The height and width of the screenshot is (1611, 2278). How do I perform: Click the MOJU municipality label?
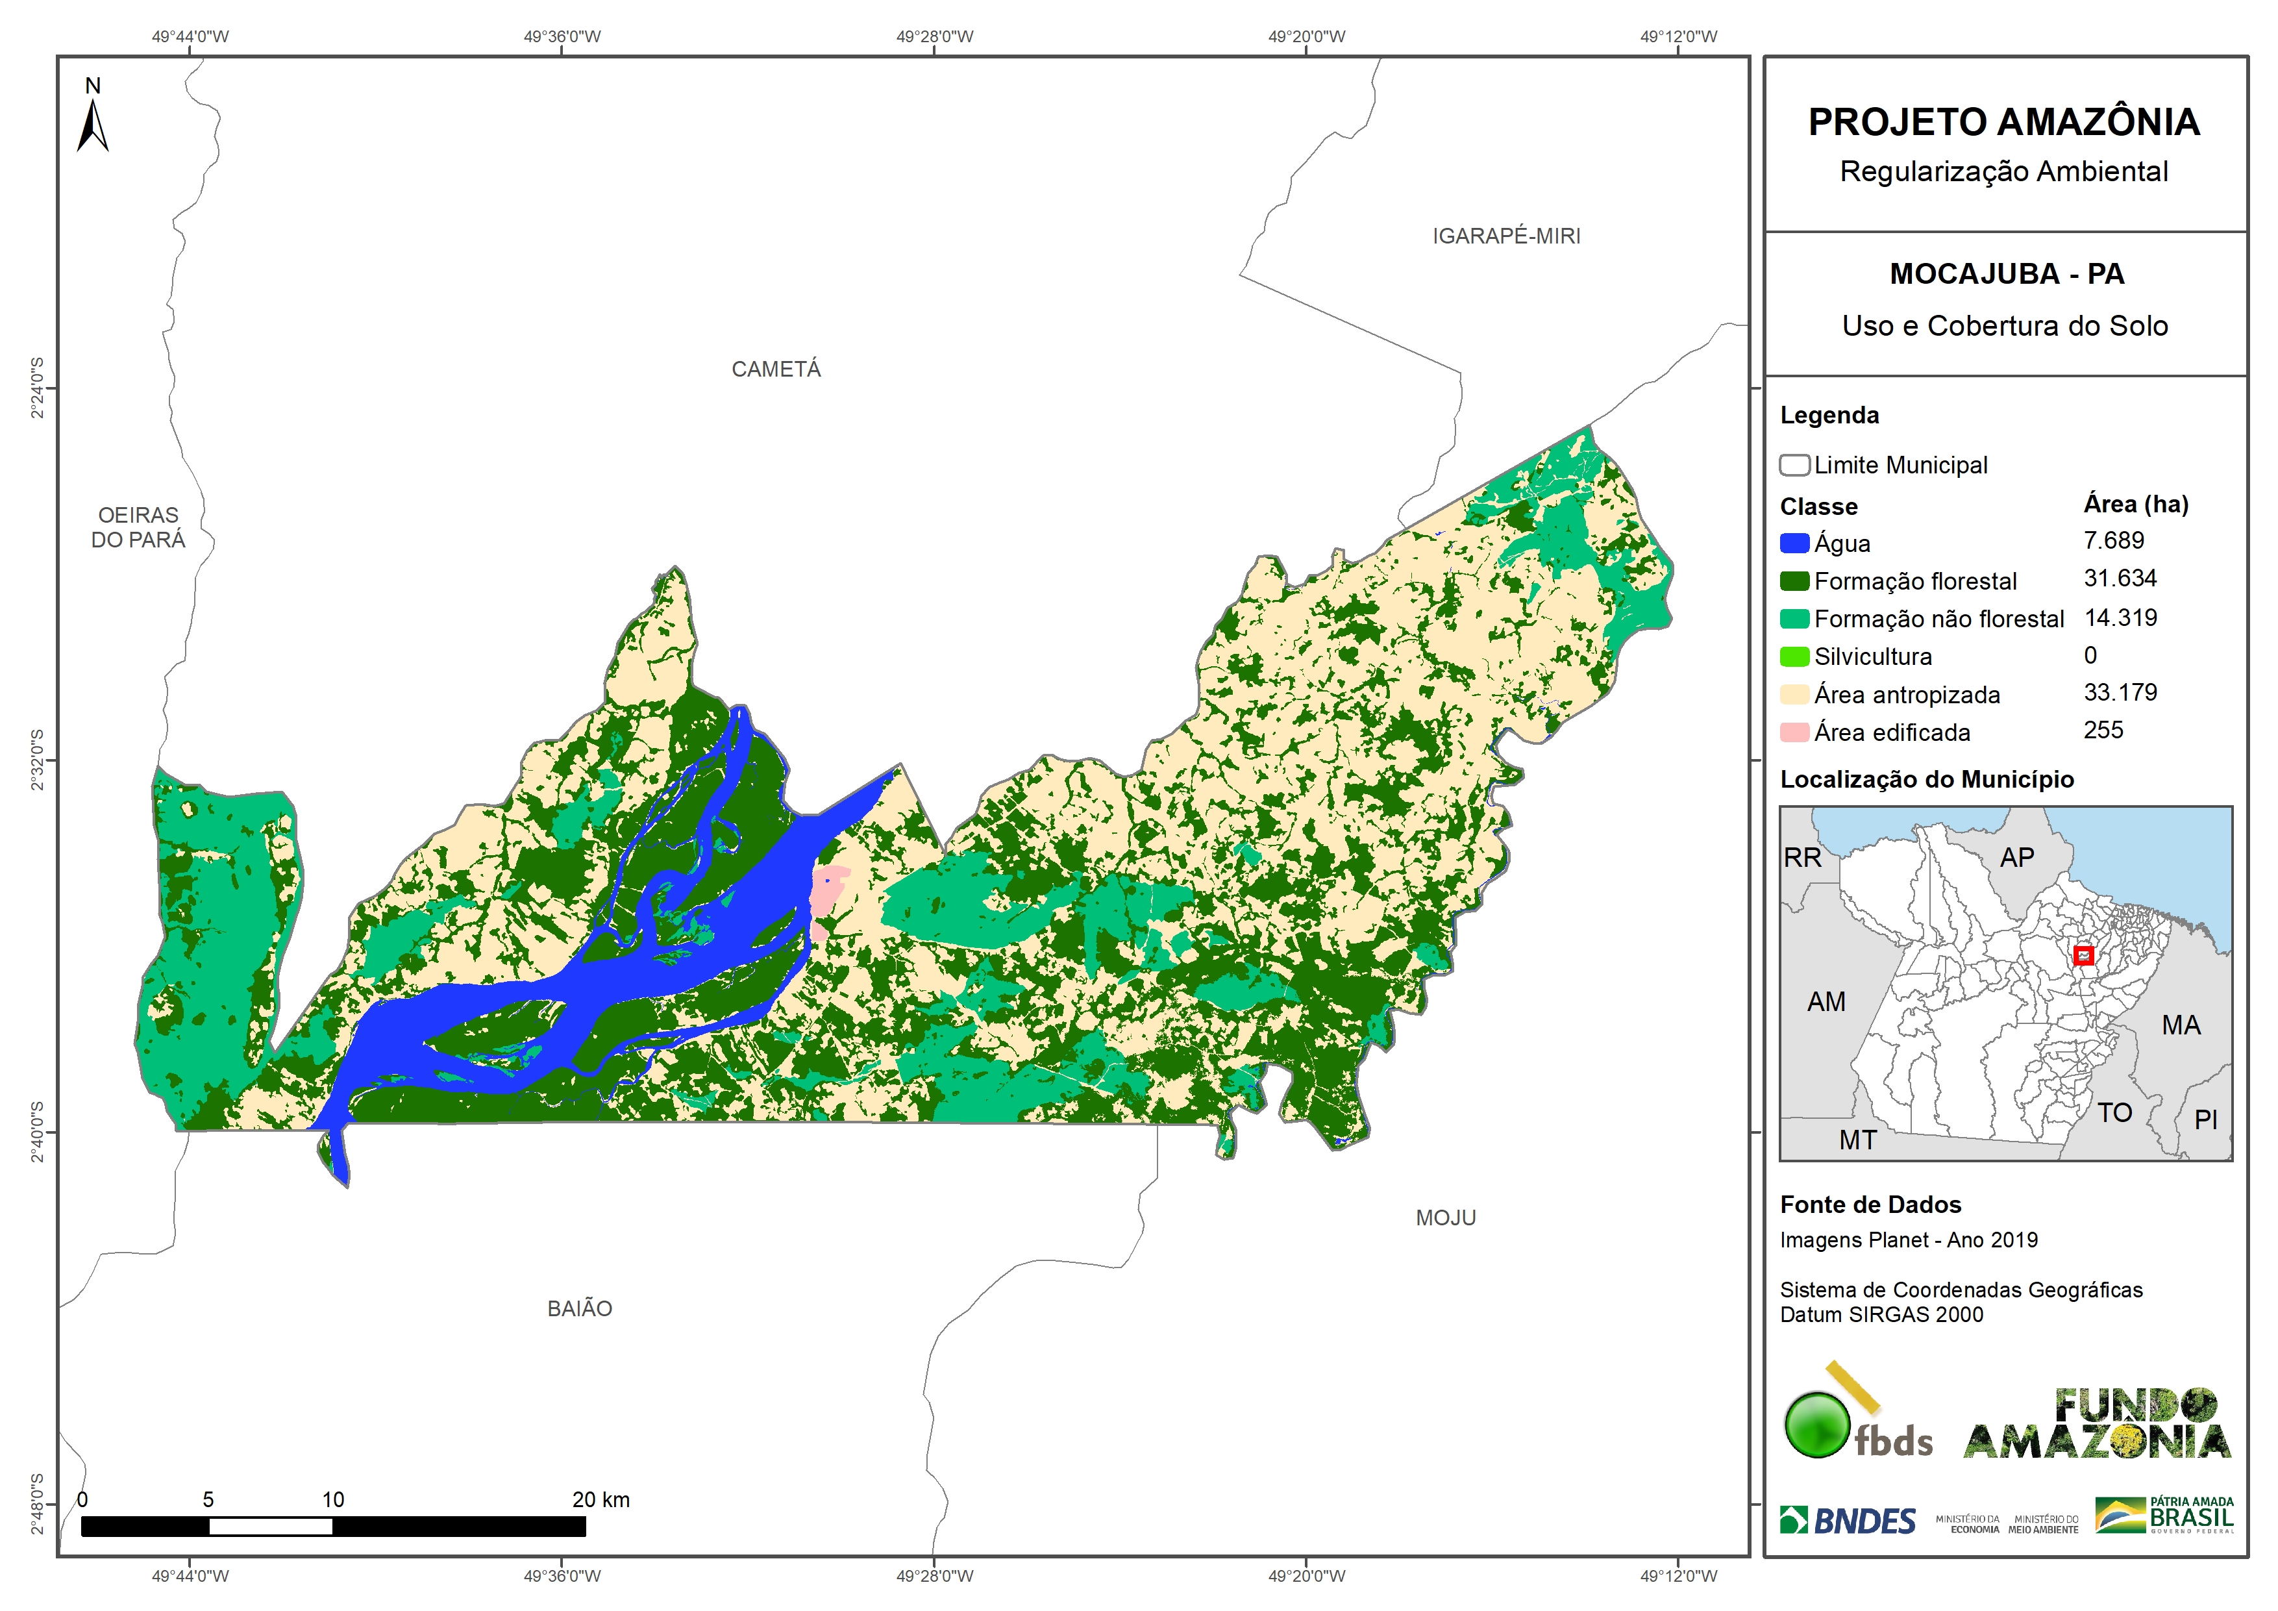tap(1446, 1218)
